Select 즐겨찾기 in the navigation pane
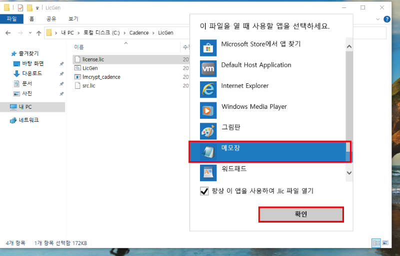Viewport: 400px width, 256px height. click(28, 53)
